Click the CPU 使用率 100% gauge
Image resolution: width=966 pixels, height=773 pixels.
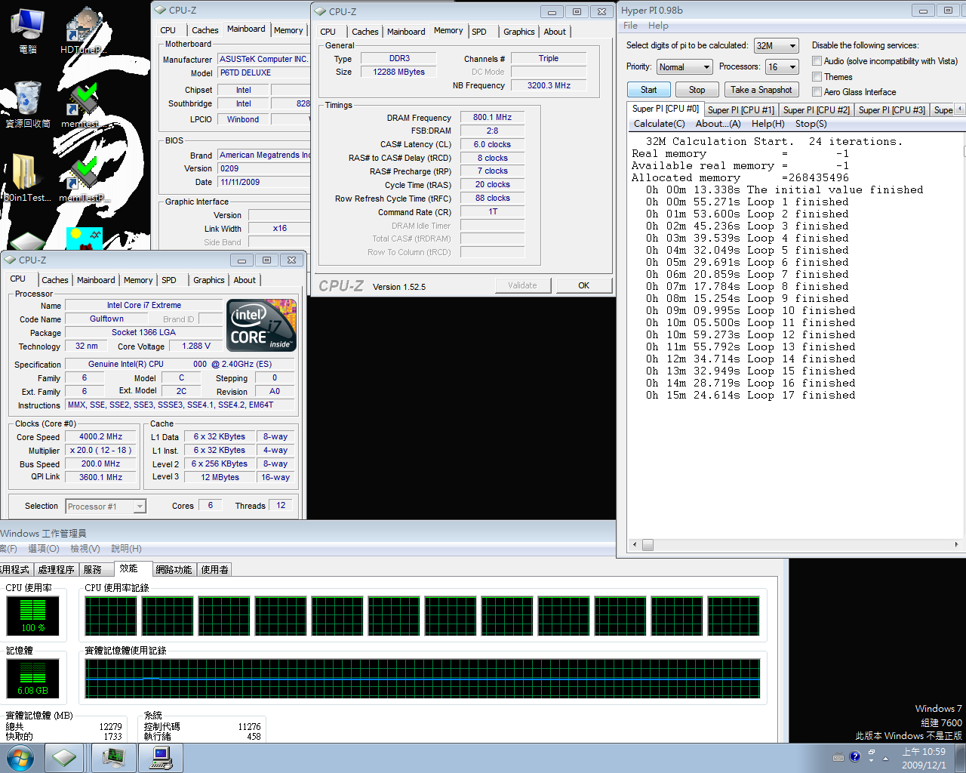[32, 615]
